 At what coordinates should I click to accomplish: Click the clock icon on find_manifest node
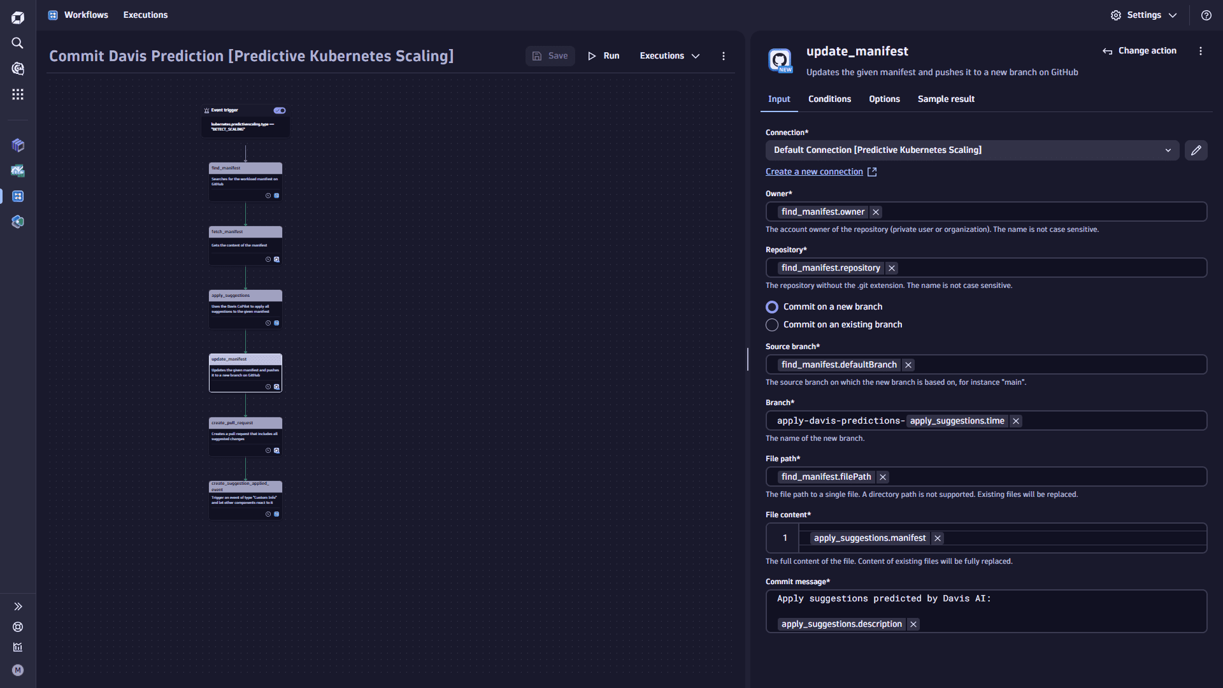coord(268,196)
